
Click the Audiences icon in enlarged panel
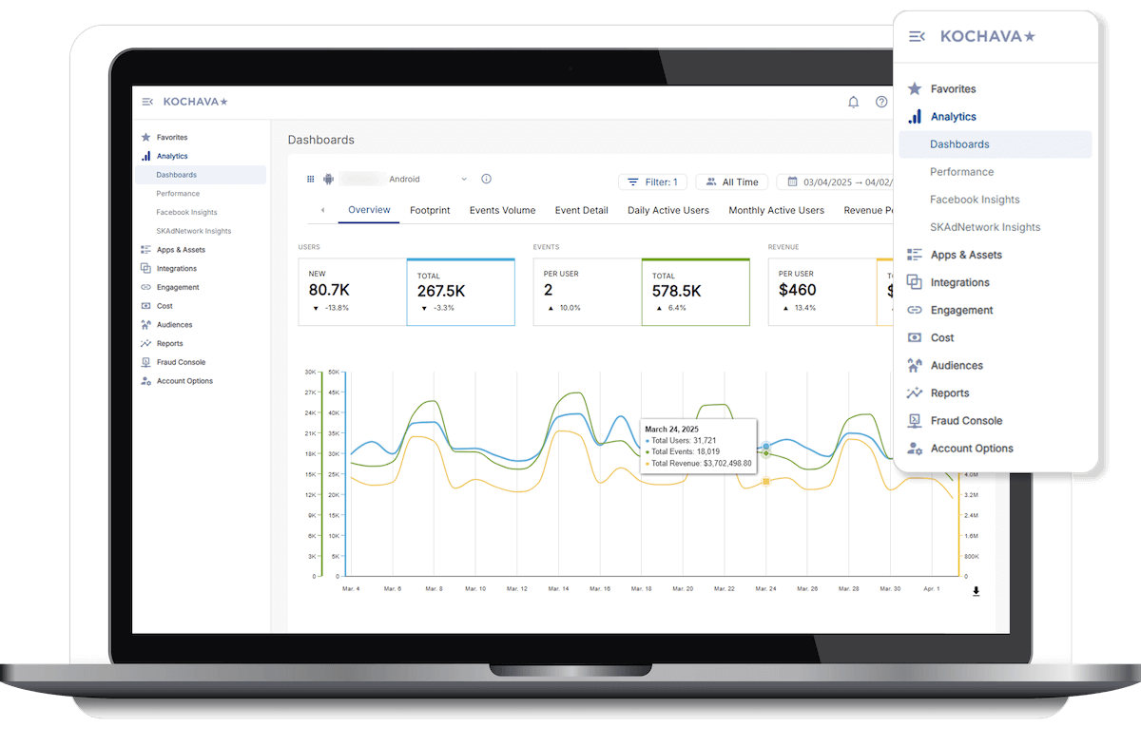[915, 365]
